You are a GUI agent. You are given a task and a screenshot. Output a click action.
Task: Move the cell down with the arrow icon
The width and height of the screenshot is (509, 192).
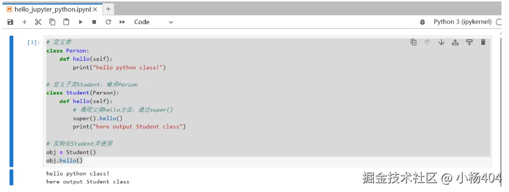441,42
